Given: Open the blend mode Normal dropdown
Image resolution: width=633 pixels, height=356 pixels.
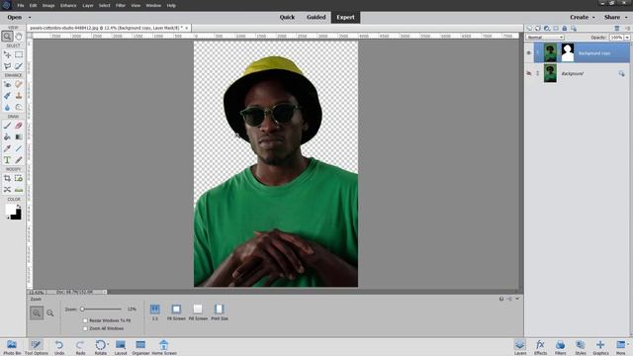Looking at the screenshot, I should (x=545, y=38).
